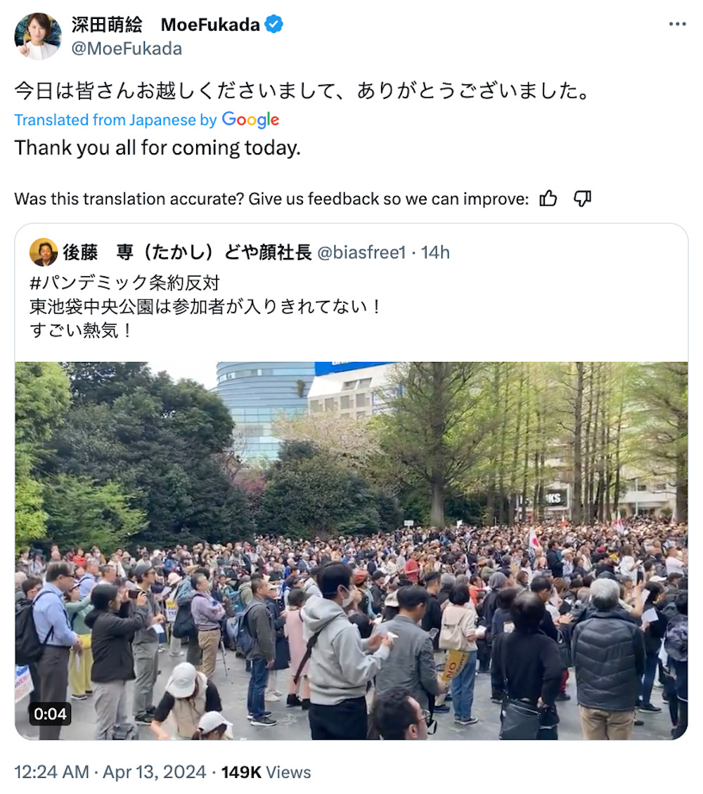Open the three-dot more options menu

point(677,24)
